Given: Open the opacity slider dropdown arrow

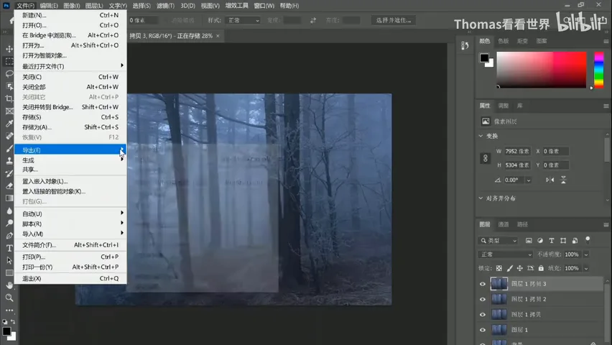Looking at the screenshot, I should [586, 254].
